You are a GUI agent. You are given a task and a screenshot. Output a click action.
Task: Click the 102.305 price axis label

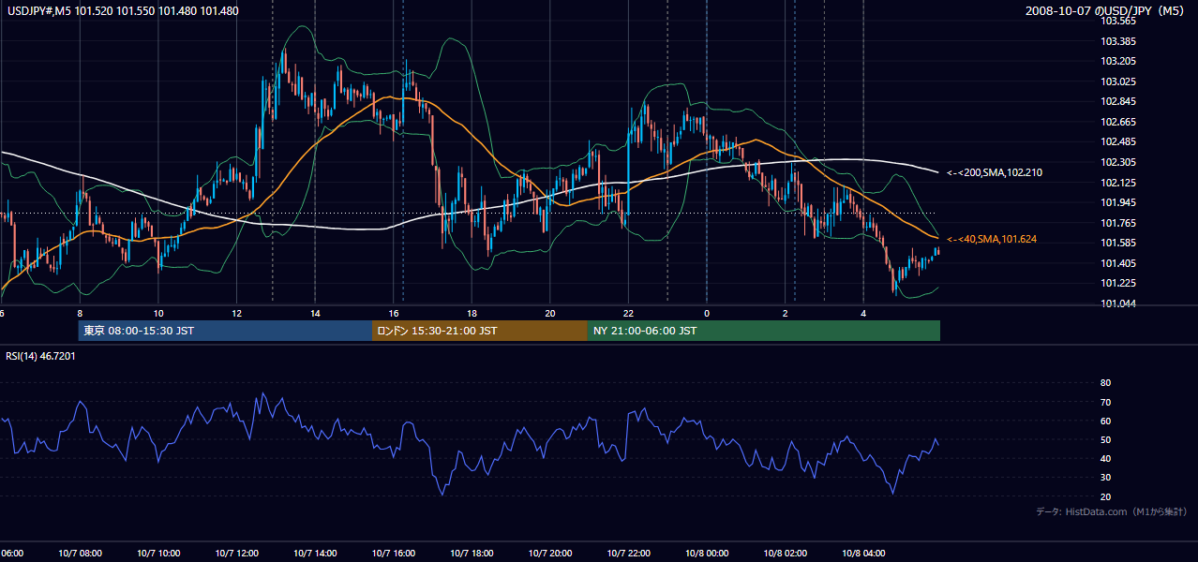(x=1117, y=162)
